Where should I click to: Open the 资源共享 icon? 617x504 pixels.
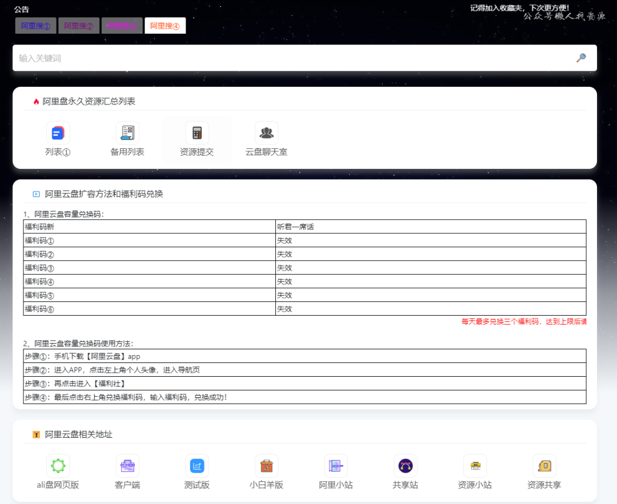544,466
